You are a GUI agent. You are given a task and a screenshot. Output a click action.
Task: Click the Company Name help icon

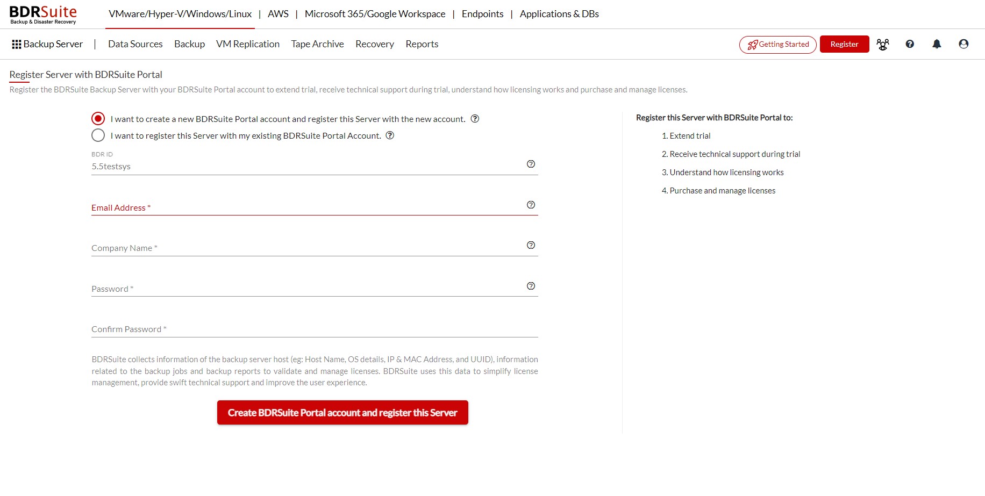[x=531, y=245]
